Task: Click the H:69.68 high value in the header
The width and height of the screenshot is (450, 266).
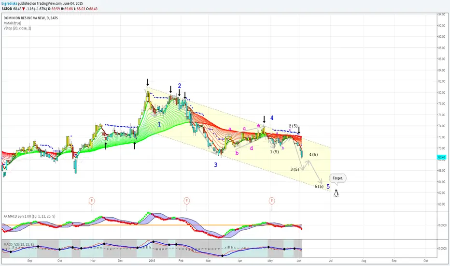Action: 67,9
